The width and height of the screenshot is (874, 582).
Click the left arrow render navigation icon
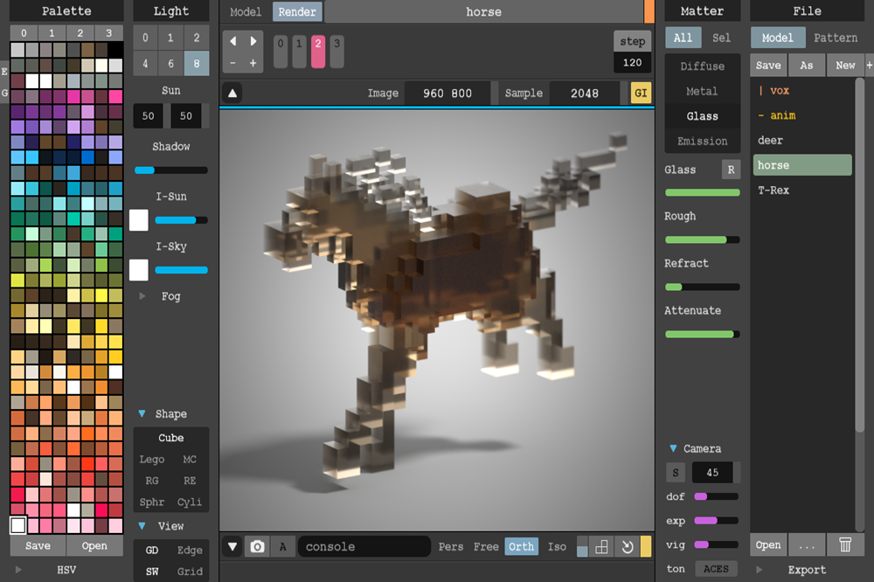pos(232,40)
